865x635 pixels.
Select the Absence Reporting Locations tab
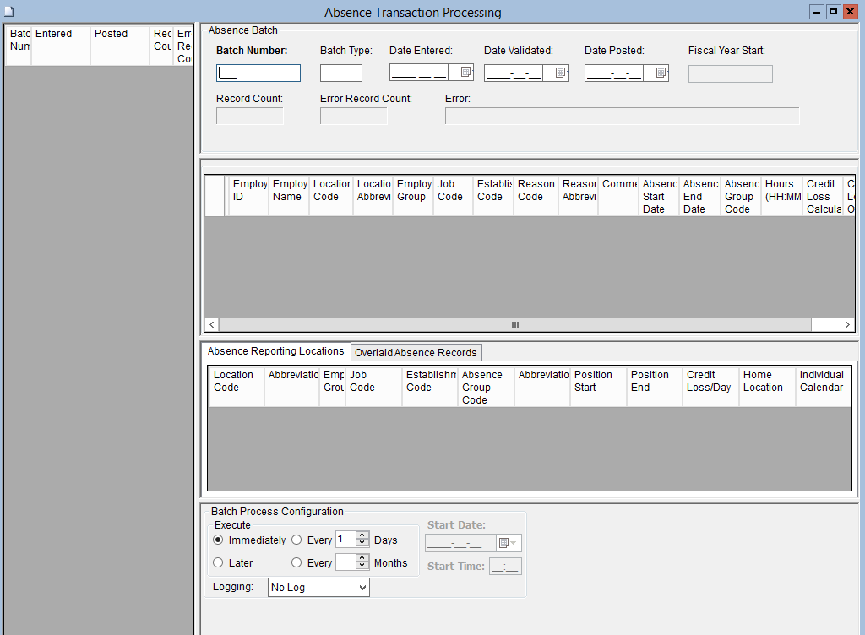[x=276, y=351]
